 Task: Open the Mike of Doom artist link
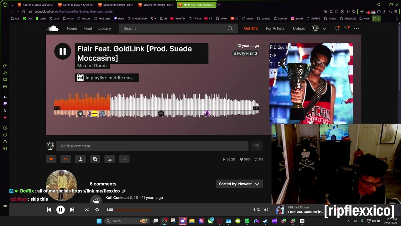pyautogui.click(x=92, y=66)
